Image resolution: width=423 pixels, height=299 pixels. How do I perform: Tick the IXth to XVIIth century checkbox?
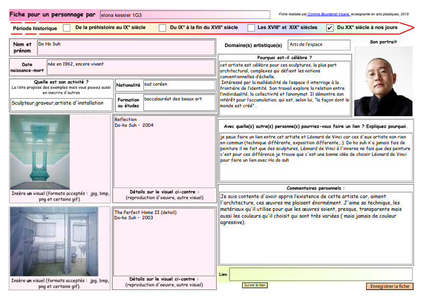click(162, 28)
